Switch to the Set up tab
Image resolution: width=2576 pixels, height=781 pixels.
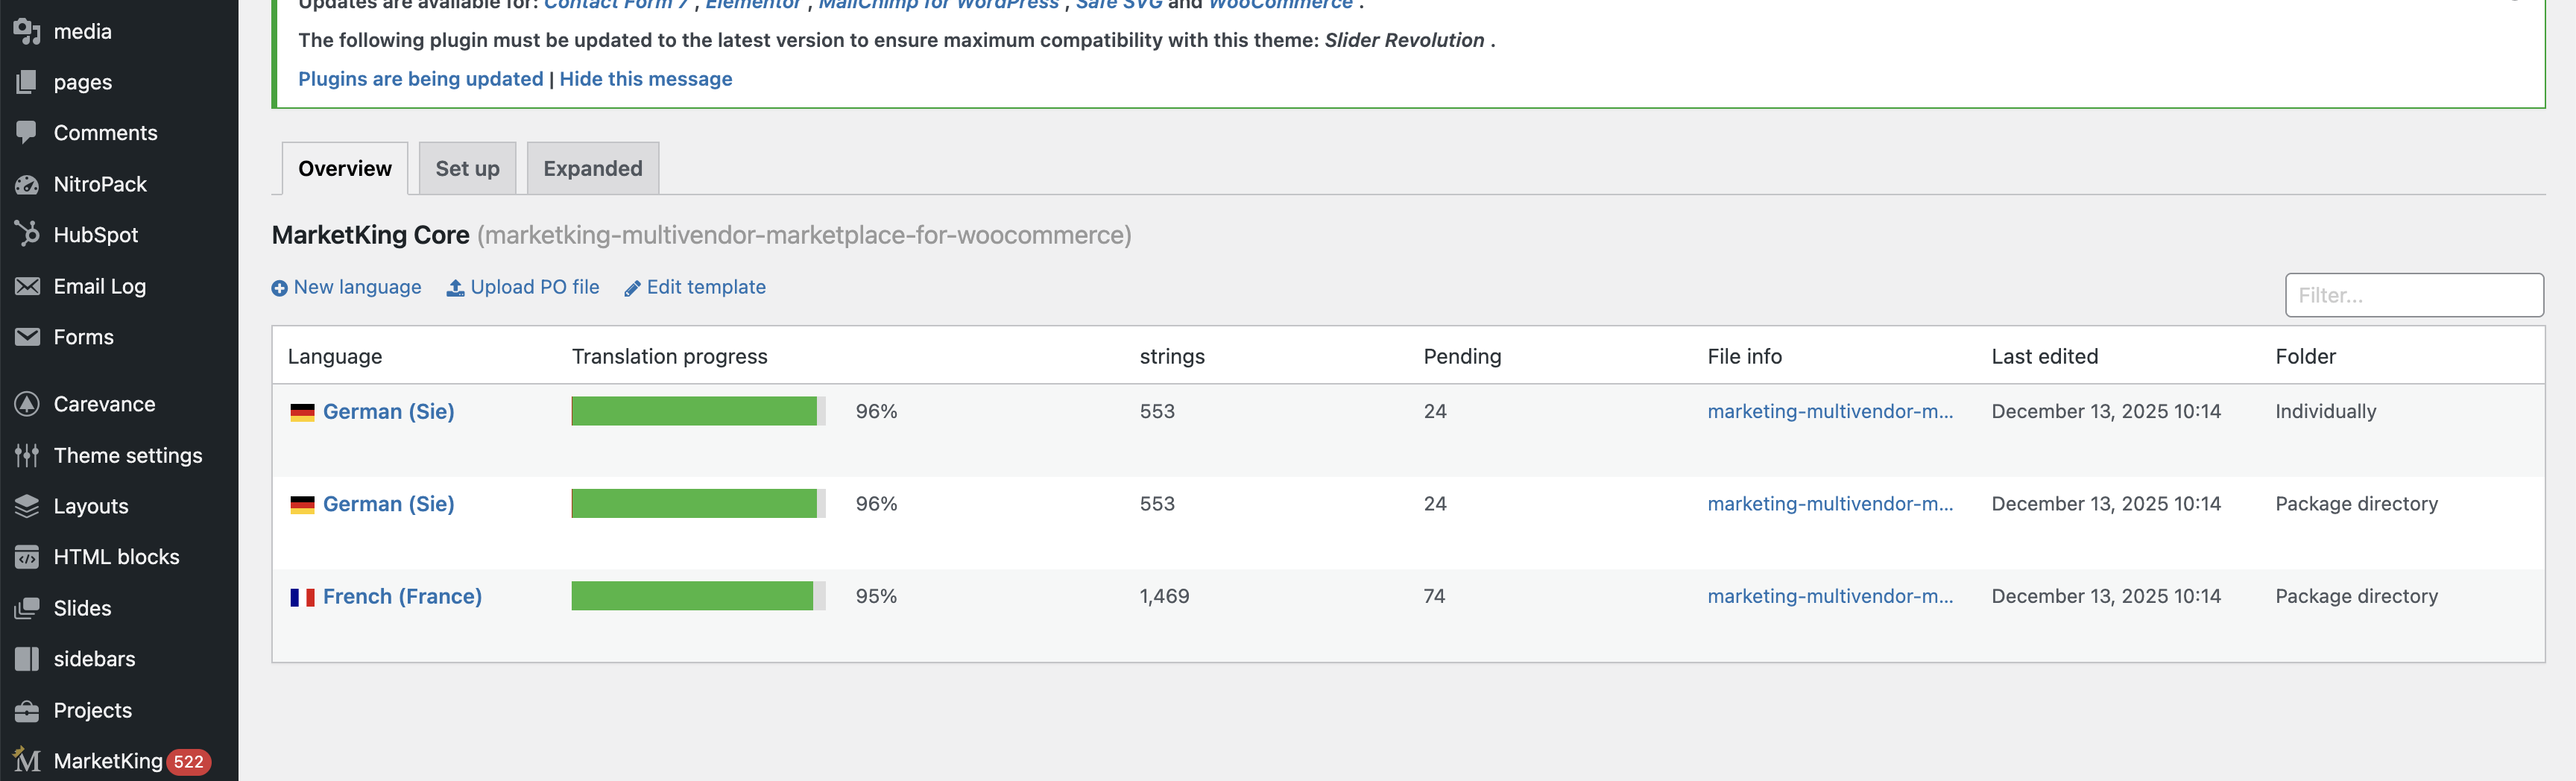pos(467,168)
